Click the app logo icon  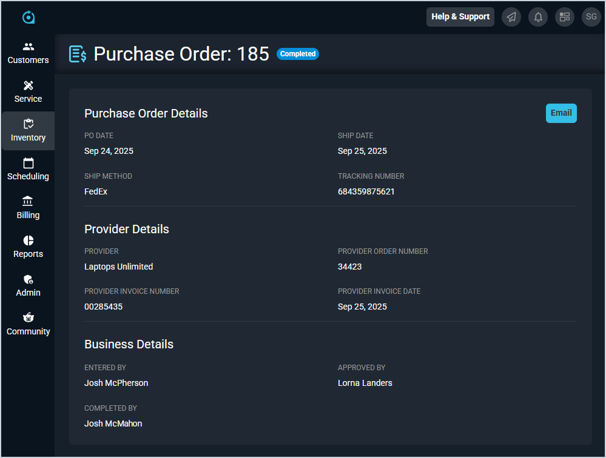[x=29, y=18]
